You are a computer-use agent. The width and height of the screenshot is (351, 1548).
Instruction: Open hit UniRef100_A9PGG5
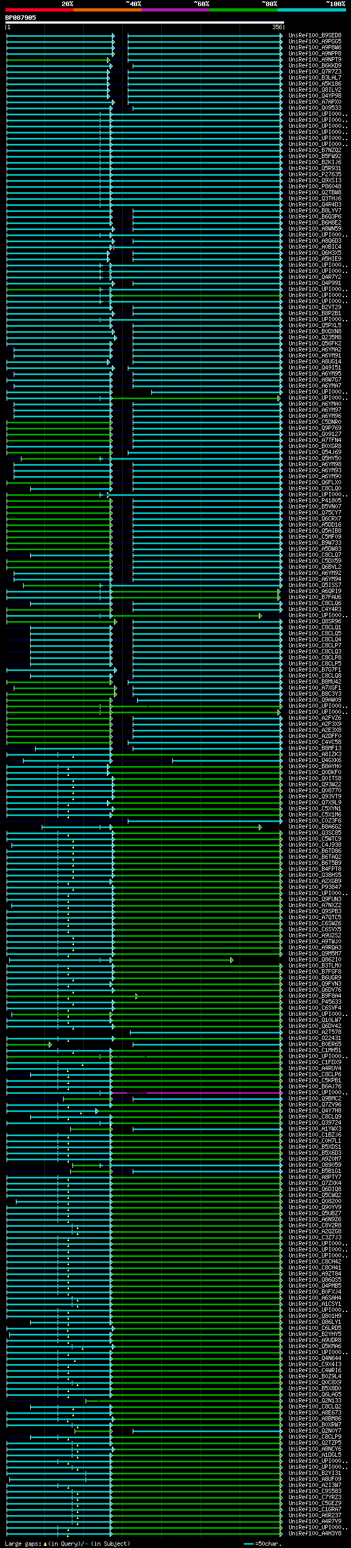tap(315, 42)
